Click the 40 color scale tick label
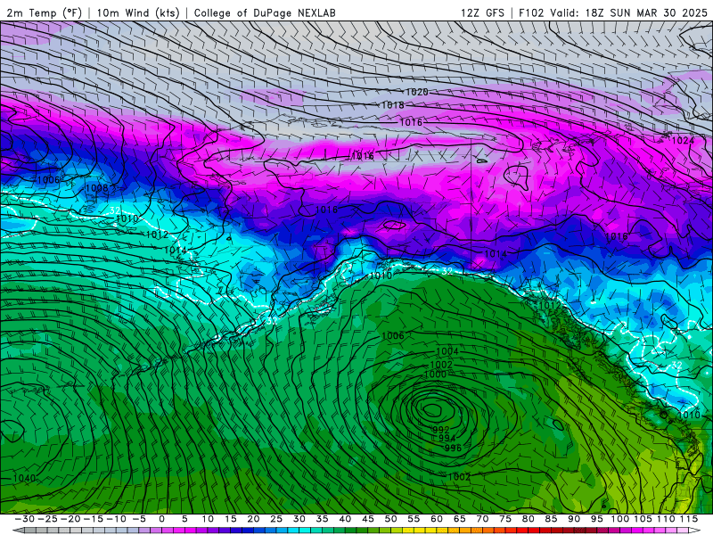This screenshot has height=535, width=713. (x=345, y=519)
